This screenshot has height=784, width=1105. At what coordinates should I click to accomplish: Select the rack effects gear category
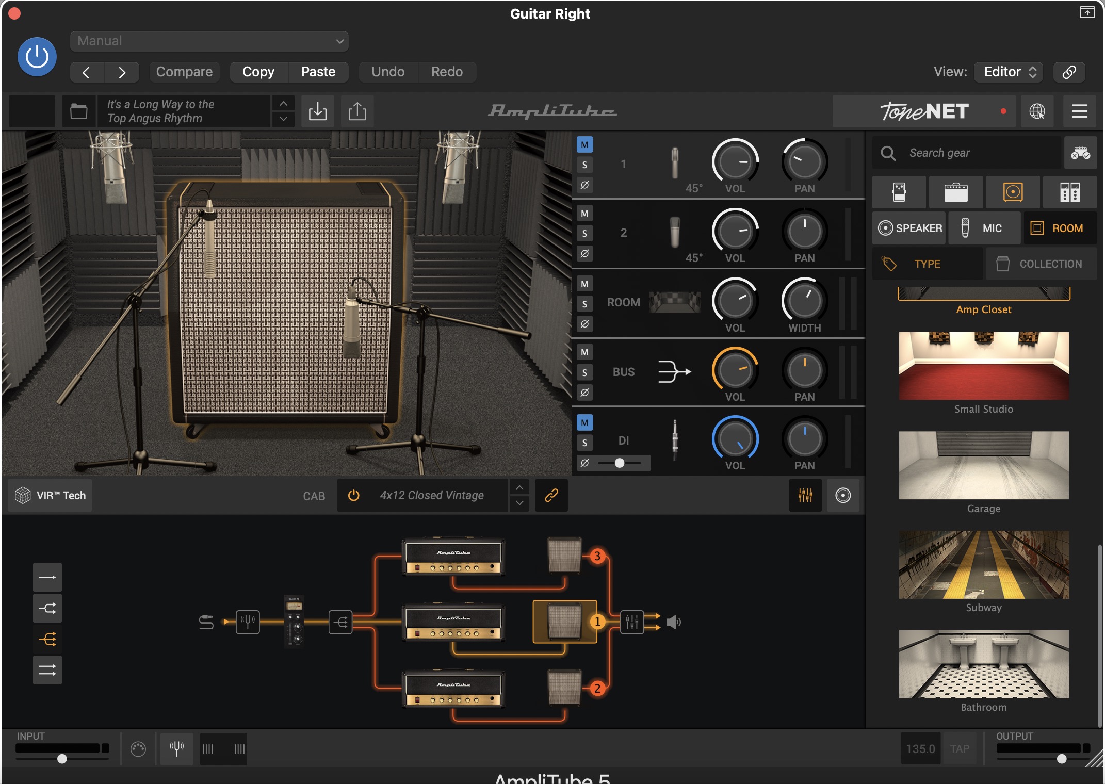click(x=1070, y=192)
